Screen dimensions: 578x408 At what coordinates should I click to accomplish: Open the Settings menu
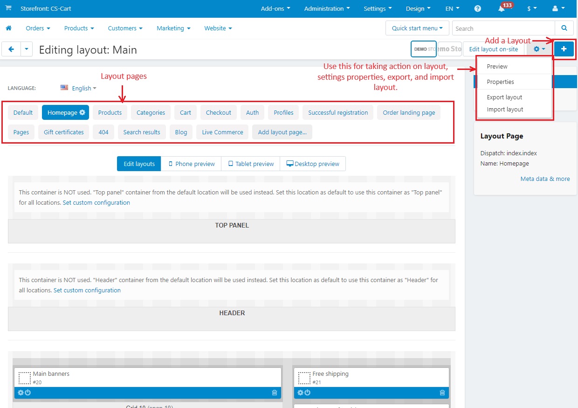coord(378,8)
